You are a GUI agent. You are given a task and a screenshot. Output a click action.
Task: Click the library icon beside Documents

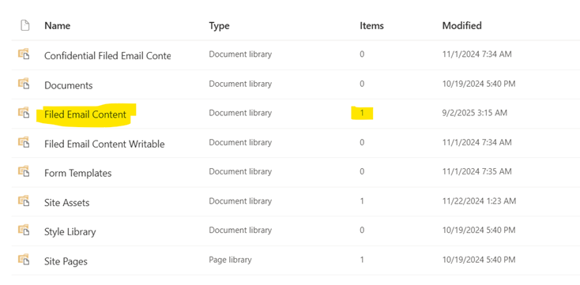24,83
